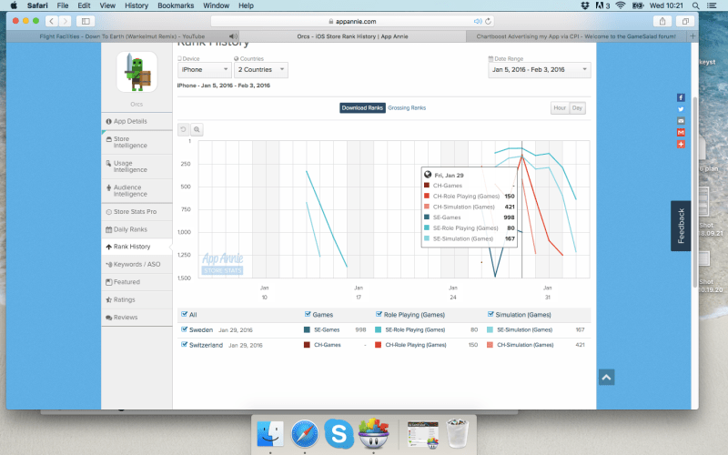
Task: Reload the page with refresh icon
Action: [488, 21]
